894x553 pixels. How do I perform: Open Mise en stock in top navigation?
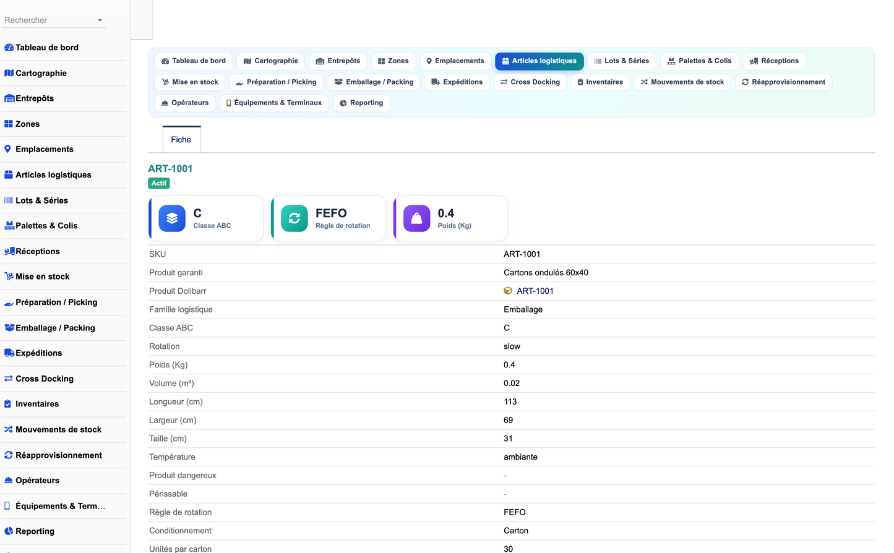pos(189,82)
